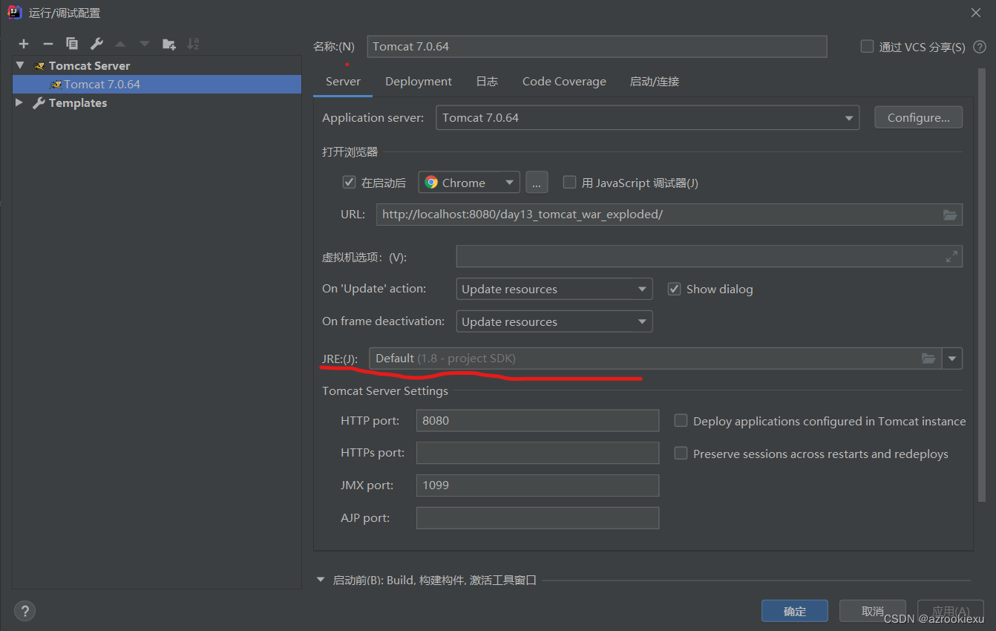The height and width of the screenshot is (631, 996).
Task: Click the VM options input field
Action: tap(709, 257)
